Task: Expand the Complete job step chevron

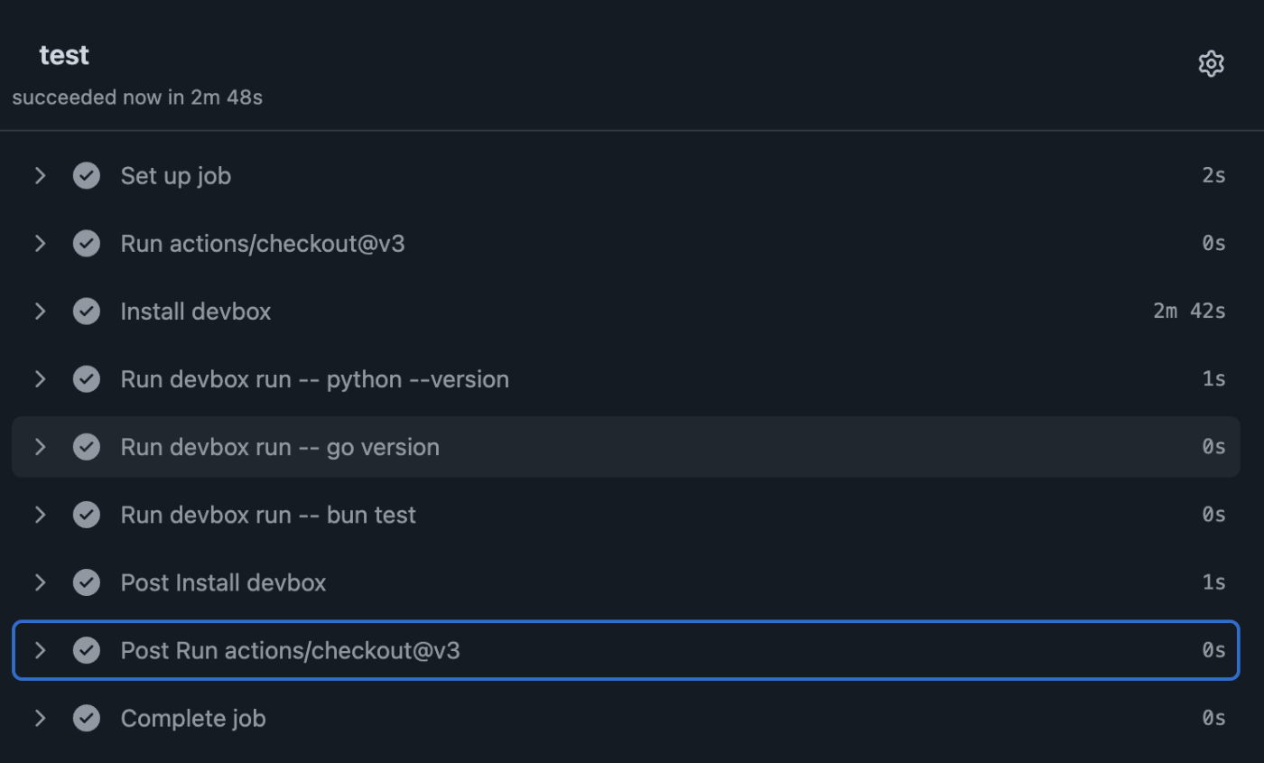Action: pos(40,718)
